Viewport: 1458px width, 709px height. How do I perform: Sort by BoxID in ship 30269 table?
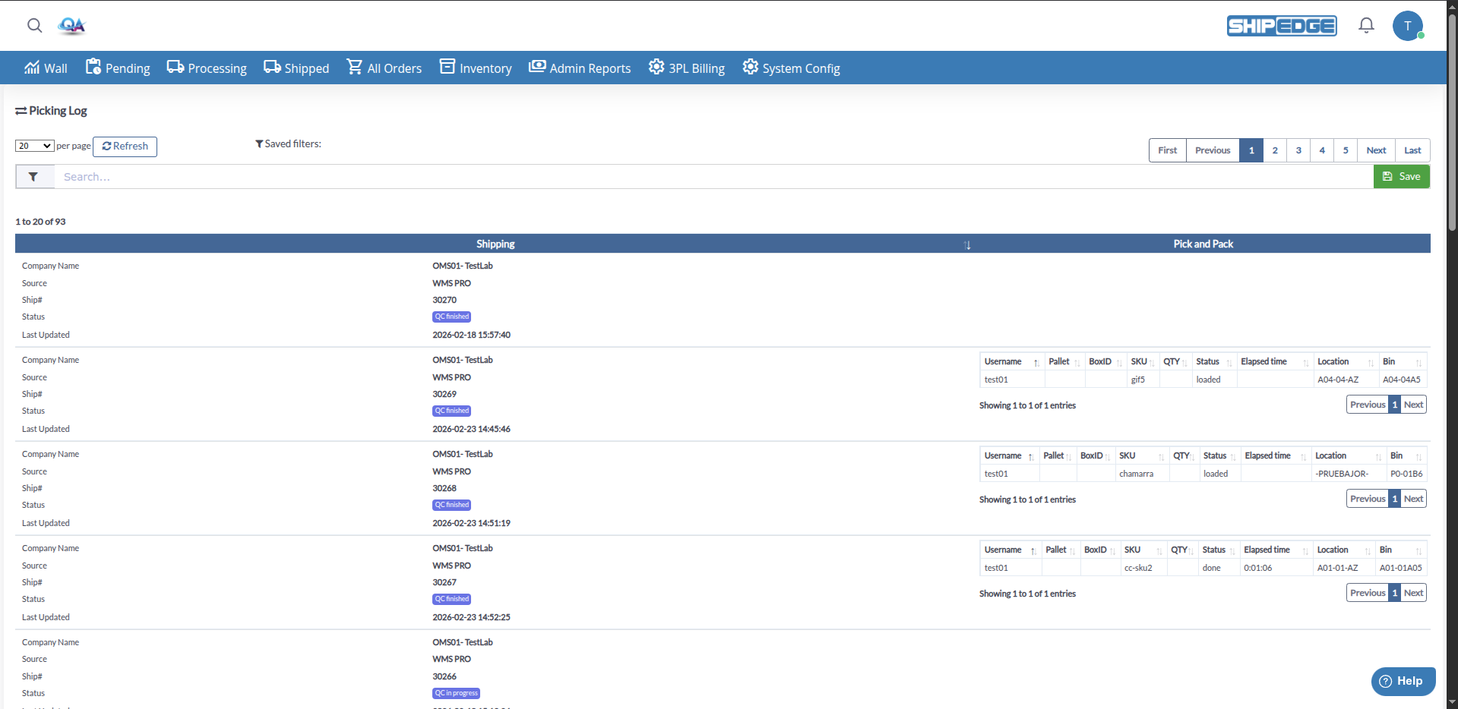click(1105, 361)
